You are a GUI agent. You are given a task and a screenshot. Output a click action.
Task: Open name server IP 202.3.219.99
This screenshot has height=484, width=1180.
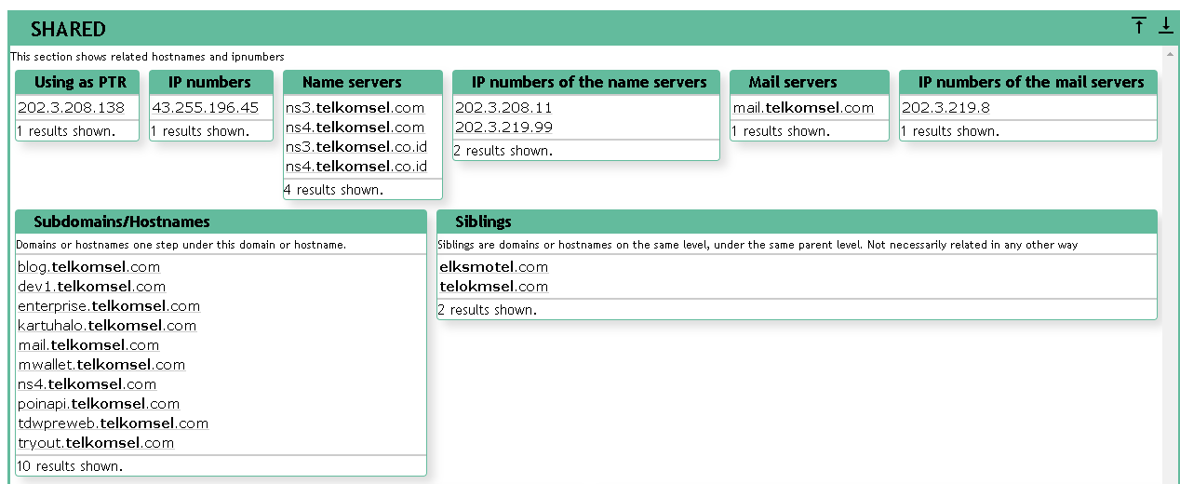[503, 128]
